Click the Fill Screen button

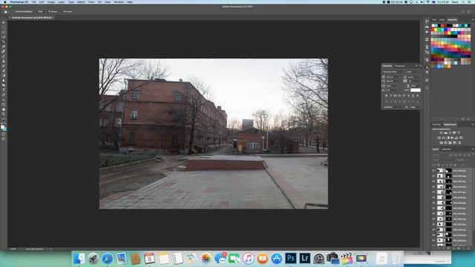coord(68,12)
